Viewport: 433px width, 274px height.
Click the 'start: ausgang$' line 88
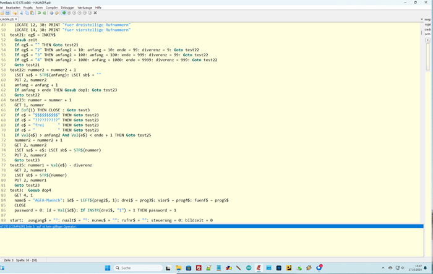tap(111, 220)
